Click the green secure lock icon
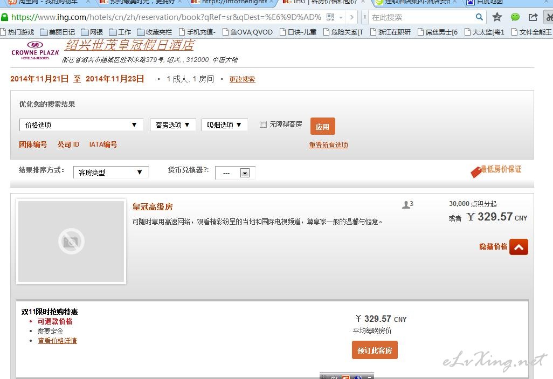The width and height of the screenshot is (553, 379). pos(5,17)
